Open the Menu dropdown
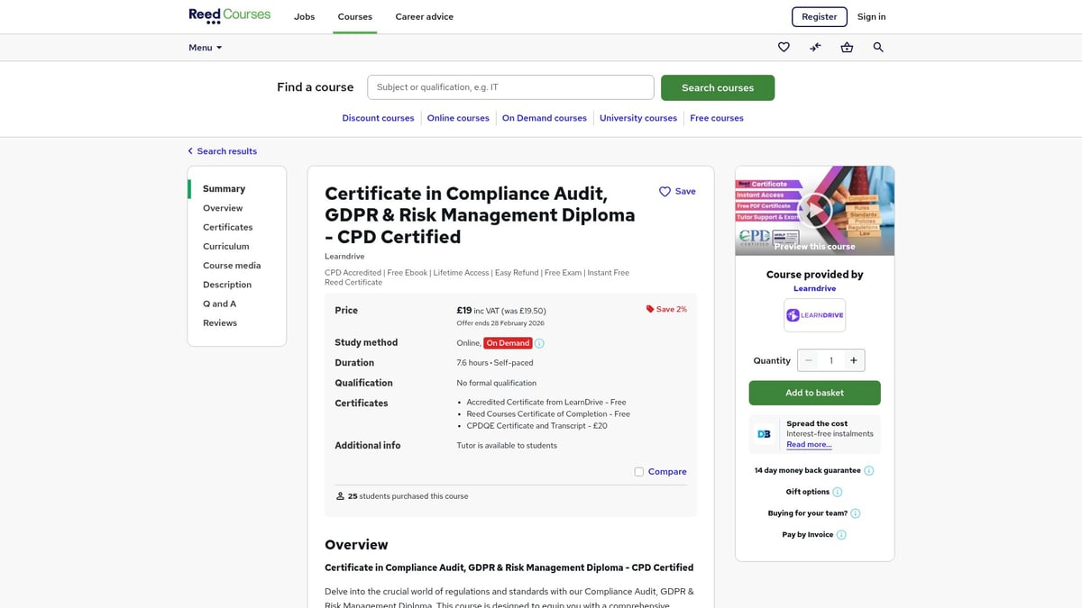Screen dimensions: 1082x608 pos(204,47)
